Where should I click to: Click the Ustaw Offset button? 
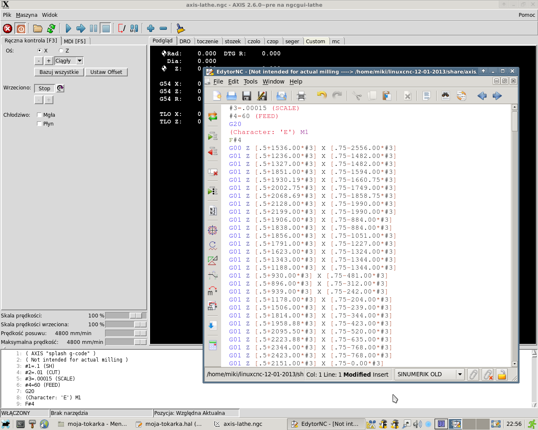pyautogui.click(x=106, y=72)
